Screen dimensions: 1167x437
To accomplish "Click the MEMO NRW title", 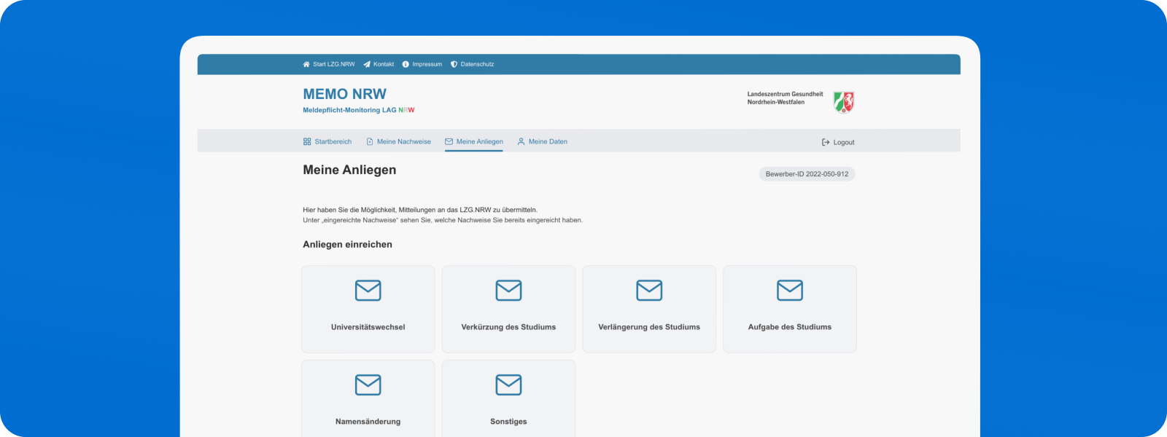I will click(x=345, y=94).
